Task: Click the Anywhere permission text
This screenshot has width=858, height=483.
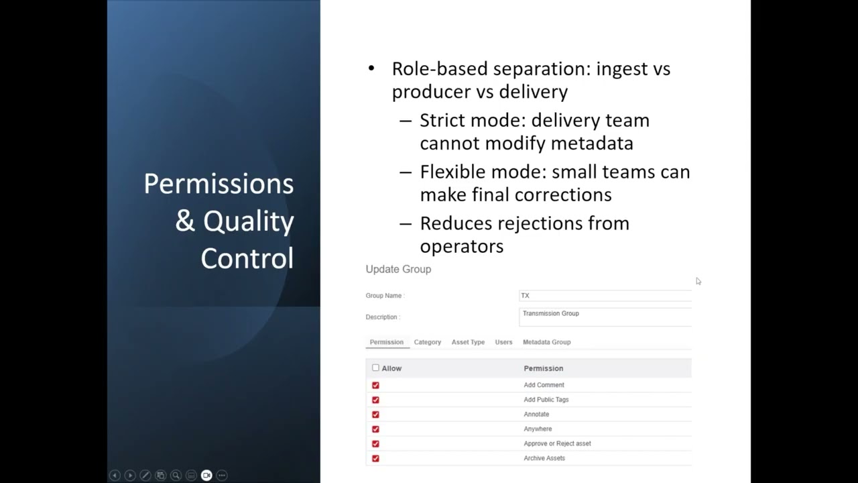Action: pyautogui.click(x=538, y=429)
